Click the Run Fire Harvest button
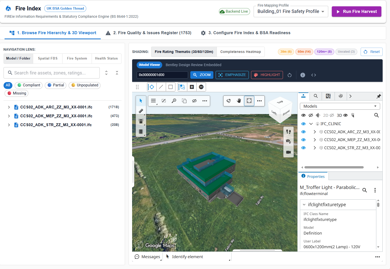The height and width of the screenshot is (269, 390). [x=357, y=12]
